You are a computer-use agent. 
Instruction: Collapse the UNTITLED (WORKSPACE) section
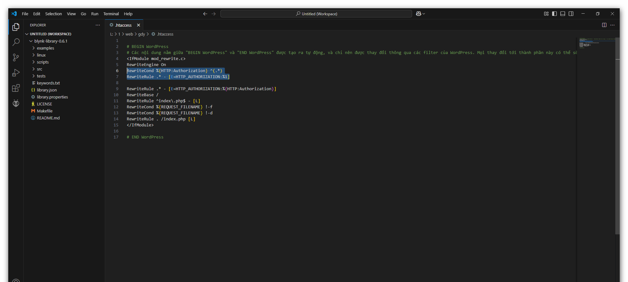pyautogui.click(x=64, y=34)
